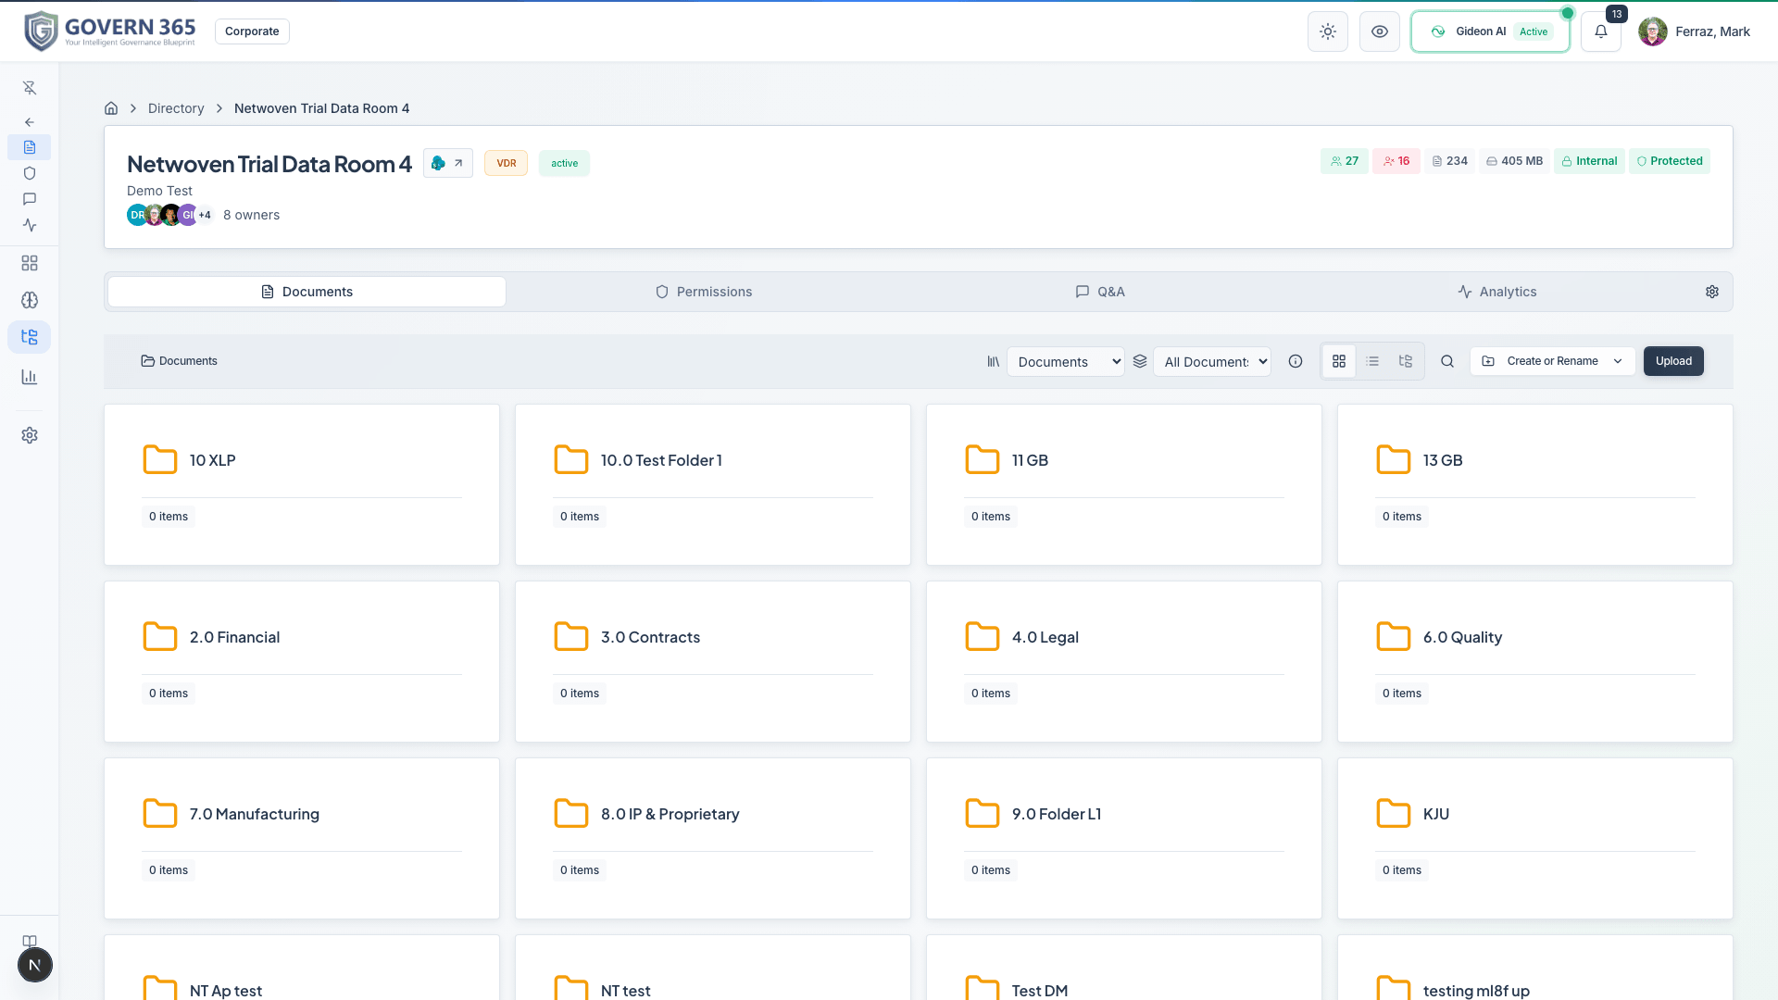Switch to the Q&A tab
Image resolution: width=1778 pixels, height=1000 pixels.
[x=1100, y=292]
